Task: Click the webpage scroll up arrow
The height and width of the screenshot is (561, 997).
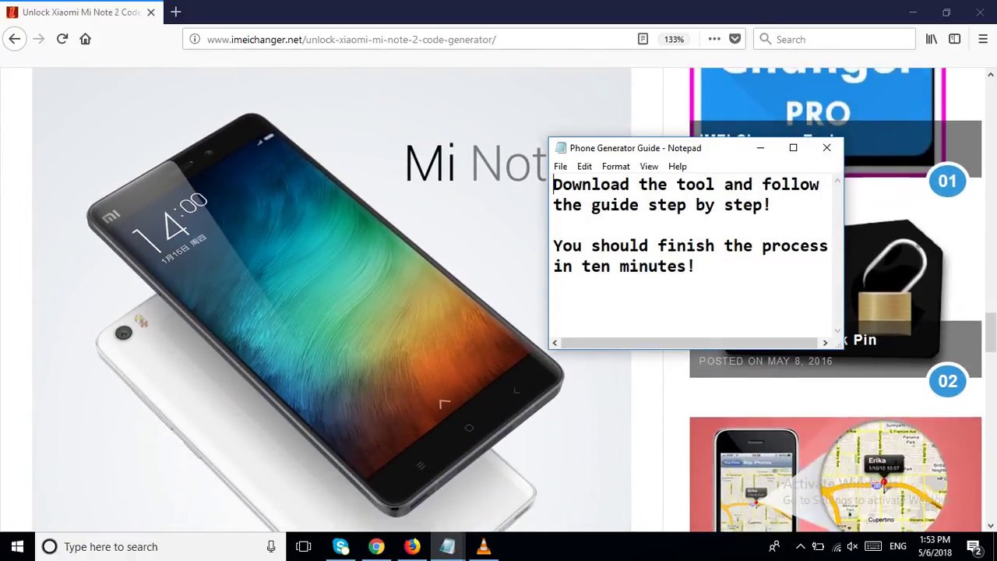Action: 990,75
